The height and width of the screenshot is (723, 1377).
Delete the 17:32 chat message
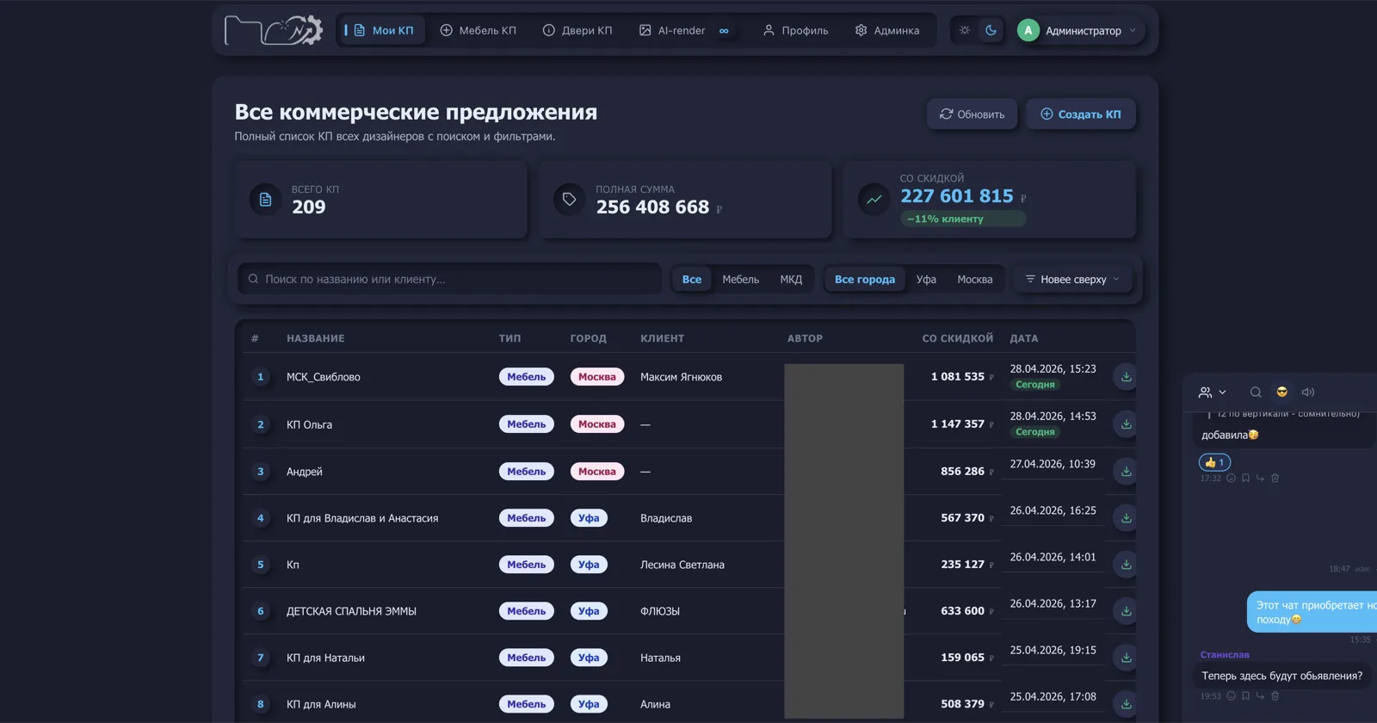tap(1275, 478)
